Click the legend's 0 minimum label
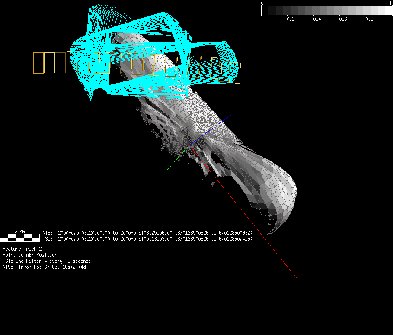 [262, 3]
